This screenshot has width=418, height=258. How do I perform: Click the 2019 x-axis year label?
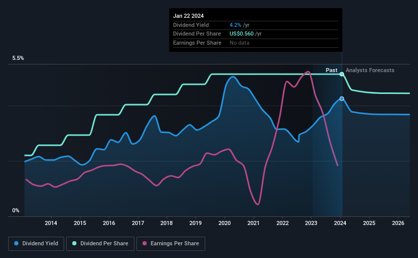196,223
